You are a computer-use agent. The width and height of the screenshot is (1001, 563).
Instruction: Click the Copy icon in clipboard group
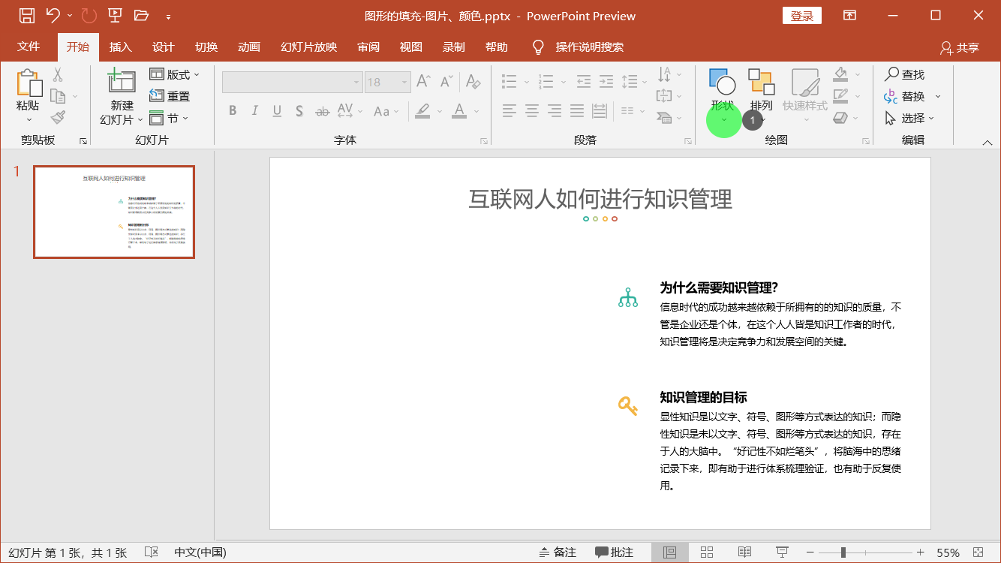click(58, 96)
